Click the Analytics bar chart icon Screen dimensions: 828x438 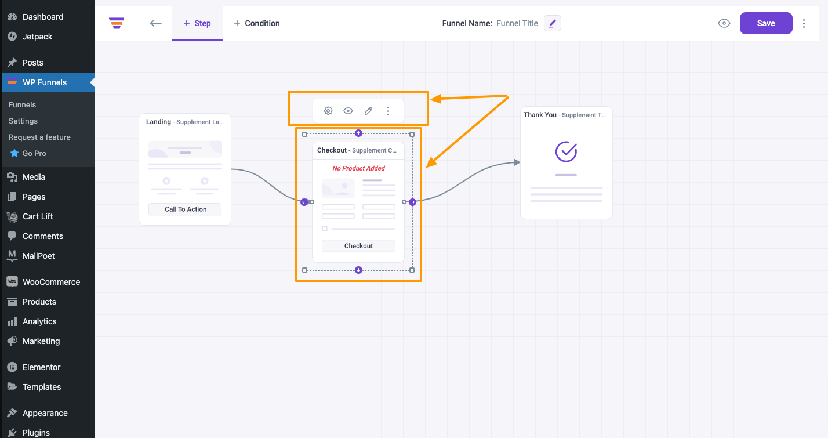coord(12,321)
